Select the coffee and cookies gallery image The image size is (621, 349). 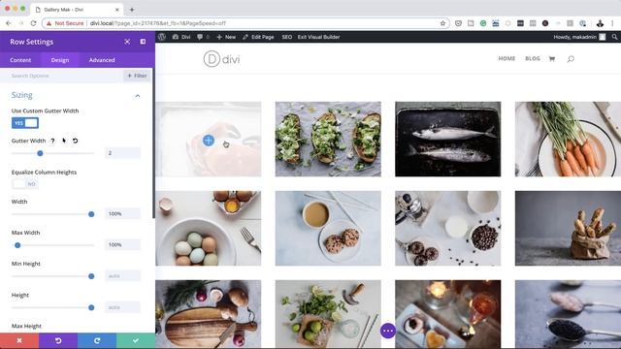click(328, 229)
